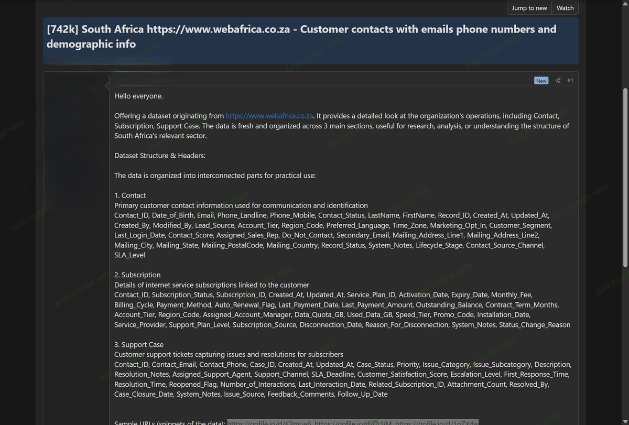Screen dimensions: 629x425
Task: Click the "Contact_Source_Channel" field name
Action: [x=505, y=245]
